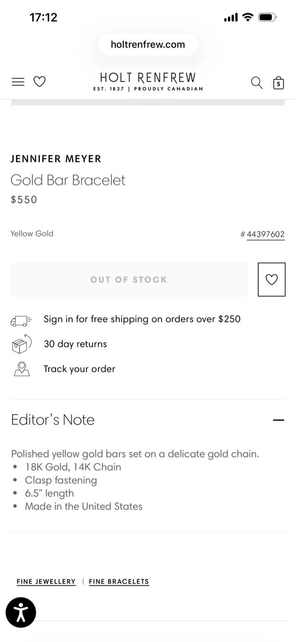This screenshot has width=296, height=642.
Task: Open product number 44397602 link
Action: click(265, 235)
